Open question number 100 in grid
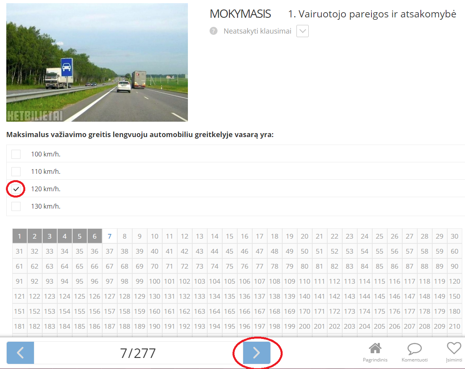 pyautogui.click(x=154, y=281)
